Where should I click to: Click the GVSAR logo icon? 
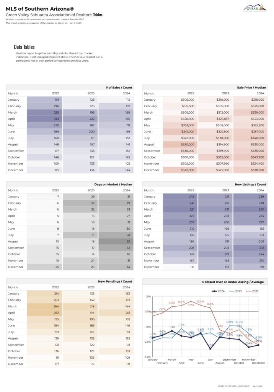tap(255, 8)
